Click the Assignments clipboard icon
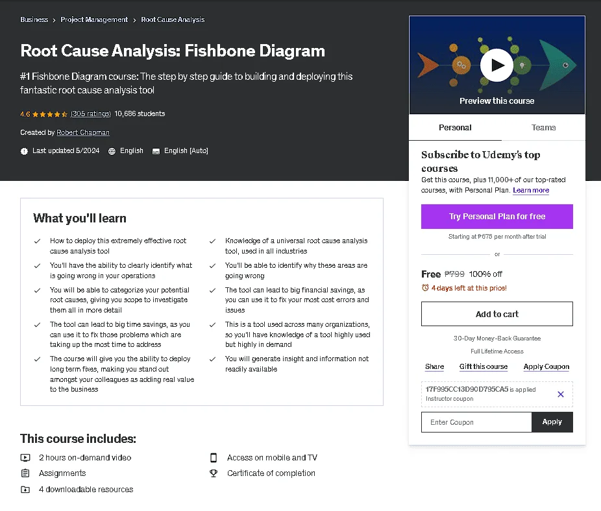 25,473
